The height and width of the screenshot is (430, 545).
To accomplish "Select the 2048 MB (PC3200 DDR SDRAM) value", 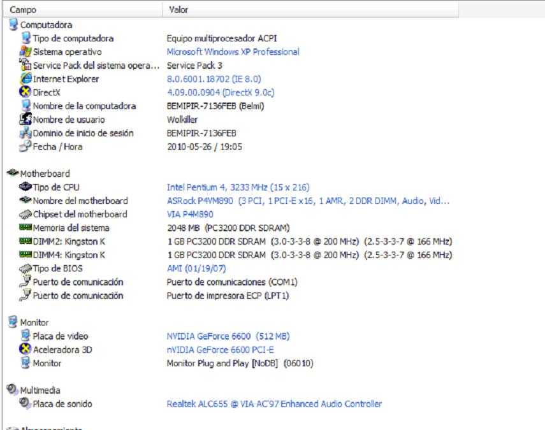I will click(x=228, y=228).
